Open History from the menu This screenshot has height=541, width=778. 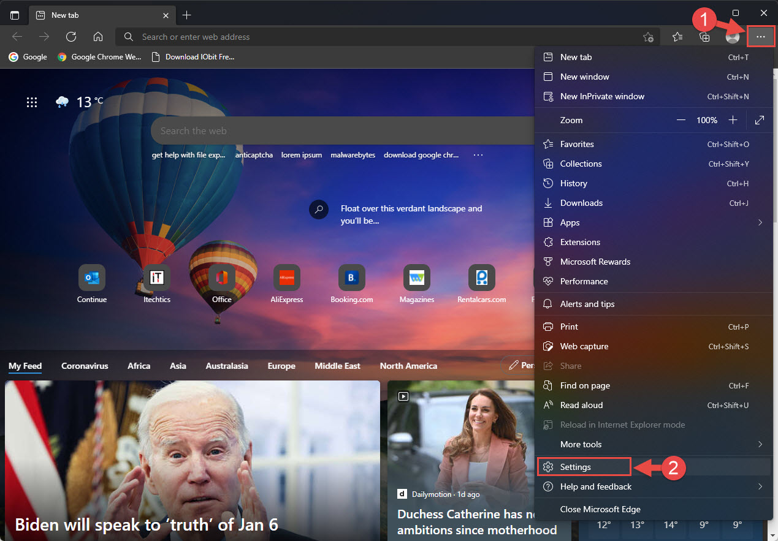pos(654,183)
